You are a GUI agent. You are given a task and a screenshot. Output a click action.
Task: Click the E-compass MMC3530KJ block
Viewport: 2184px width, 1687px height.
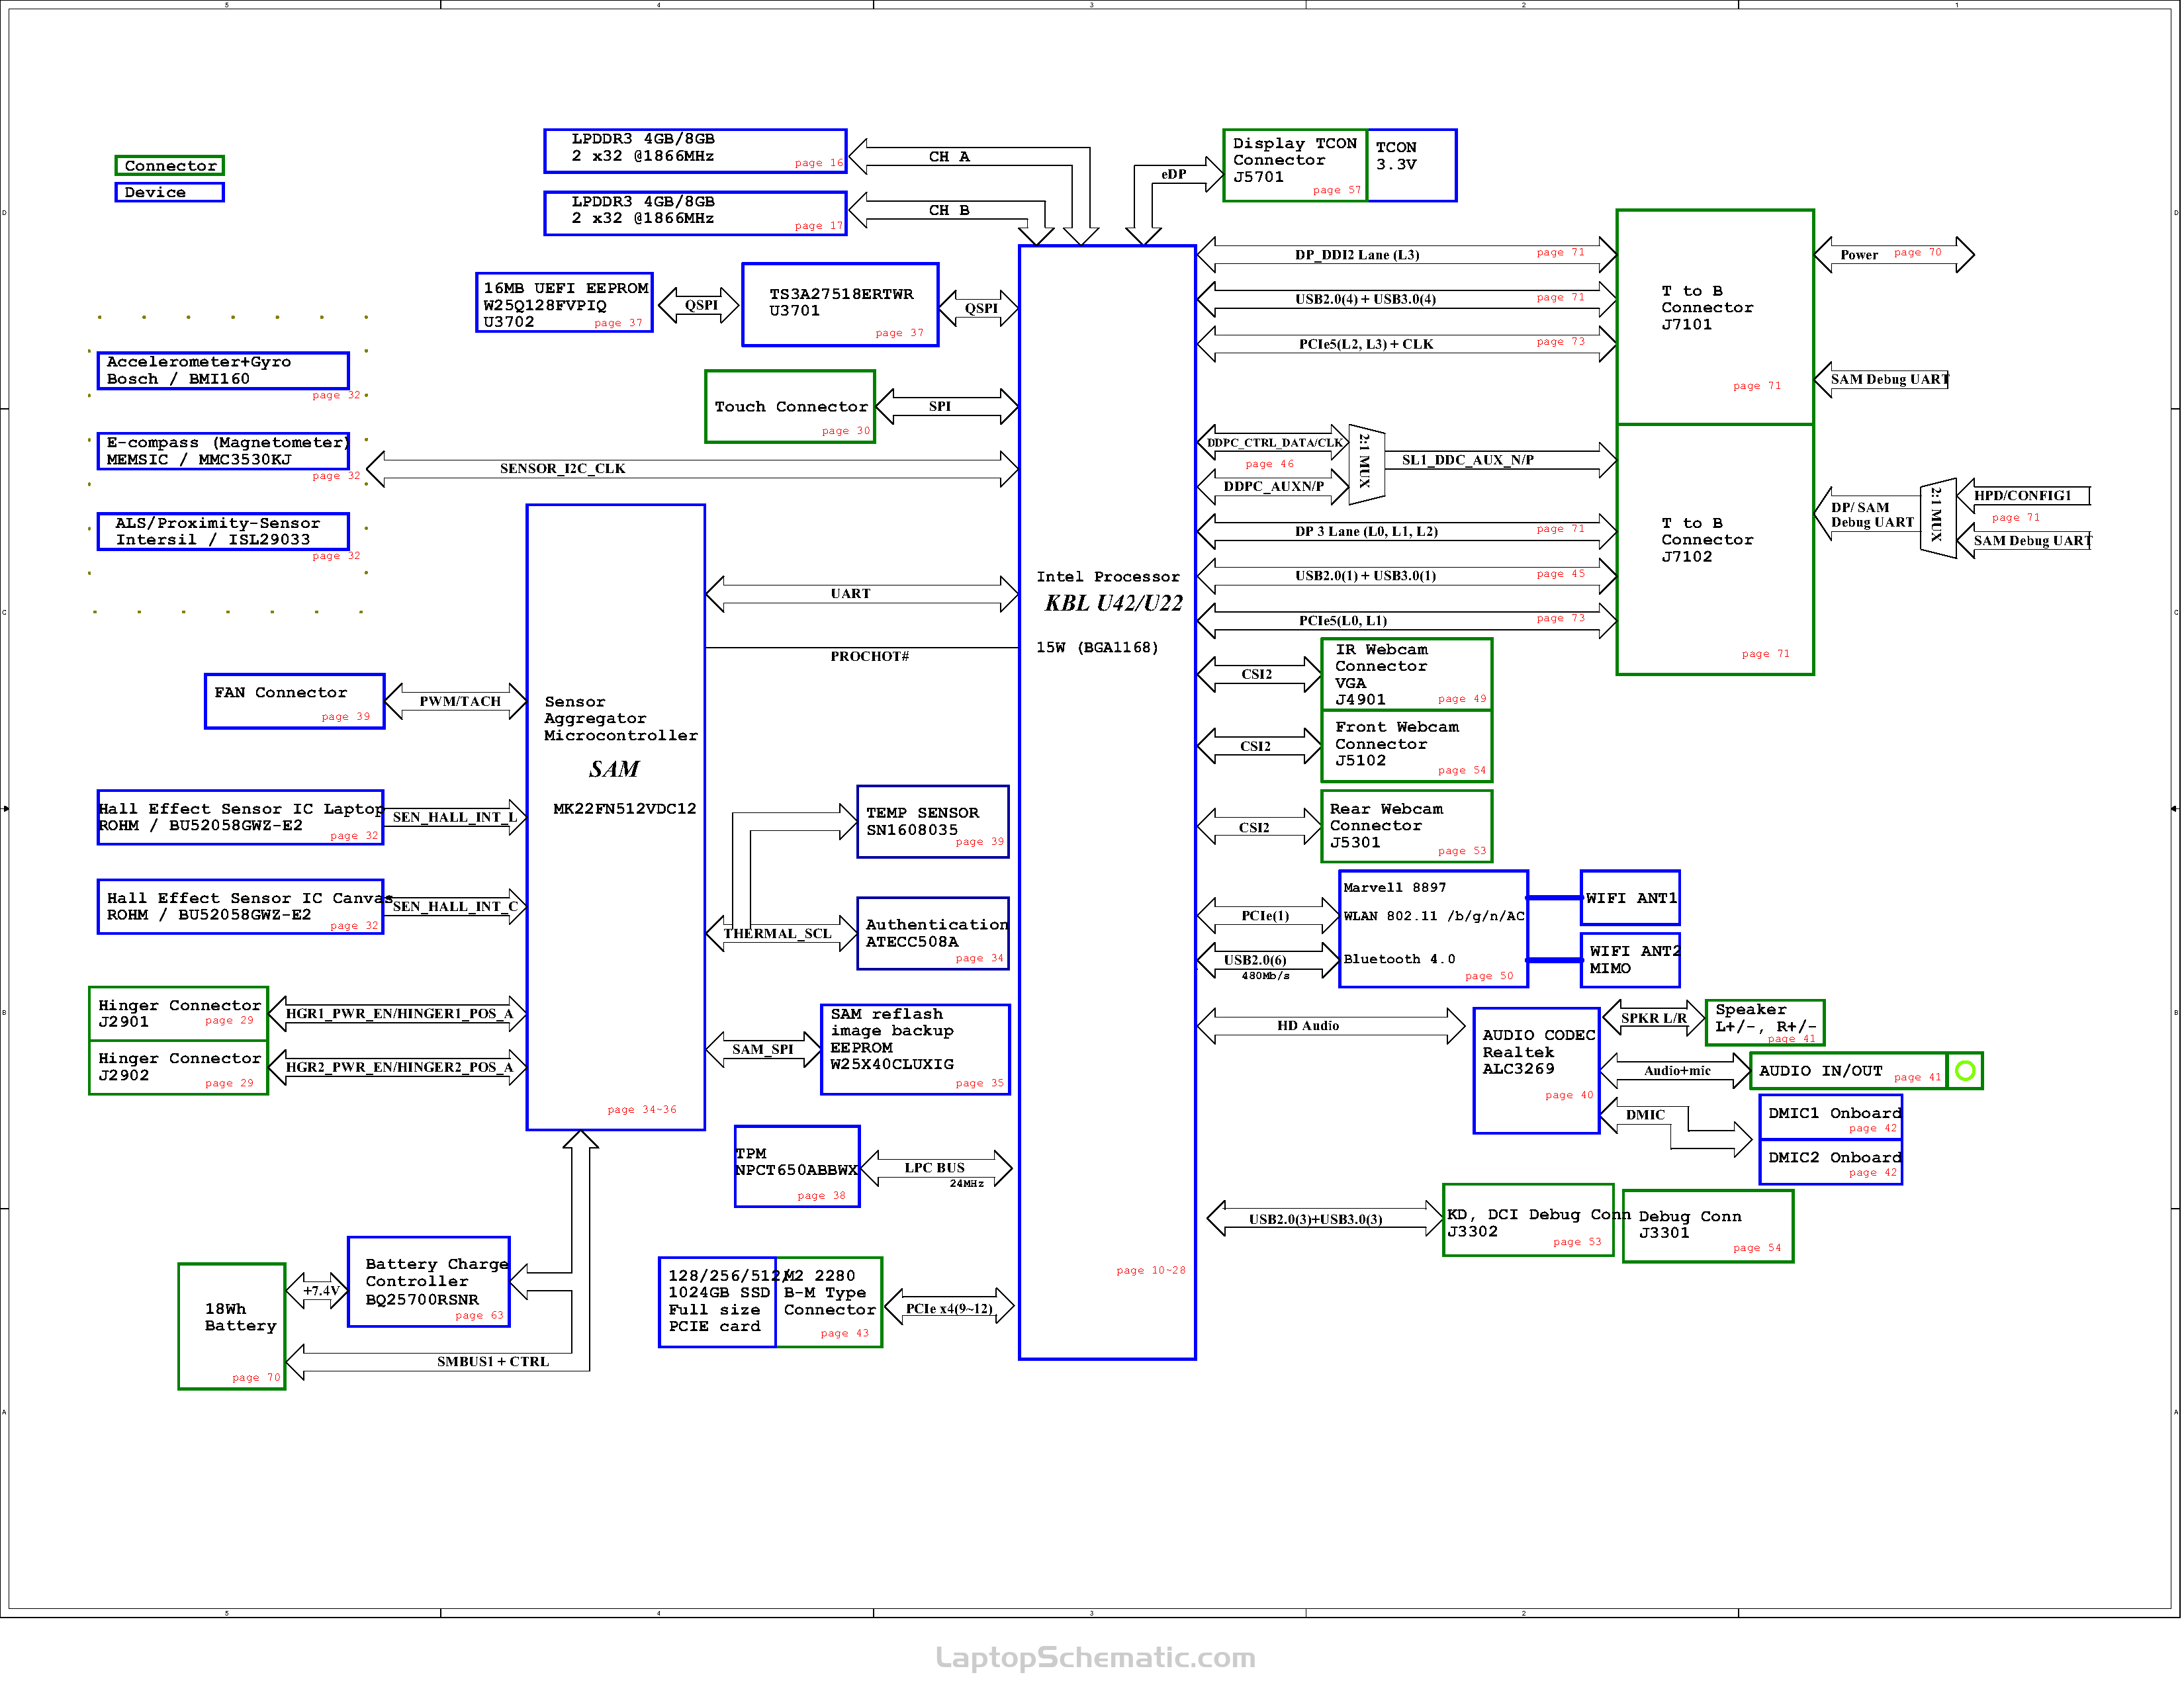[x=223, y=451]
